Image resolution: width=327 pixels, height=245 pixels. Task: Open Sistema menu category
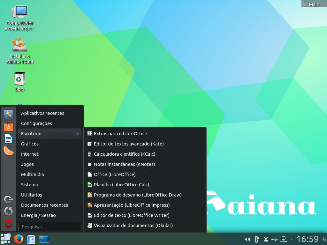pos(49,185)
